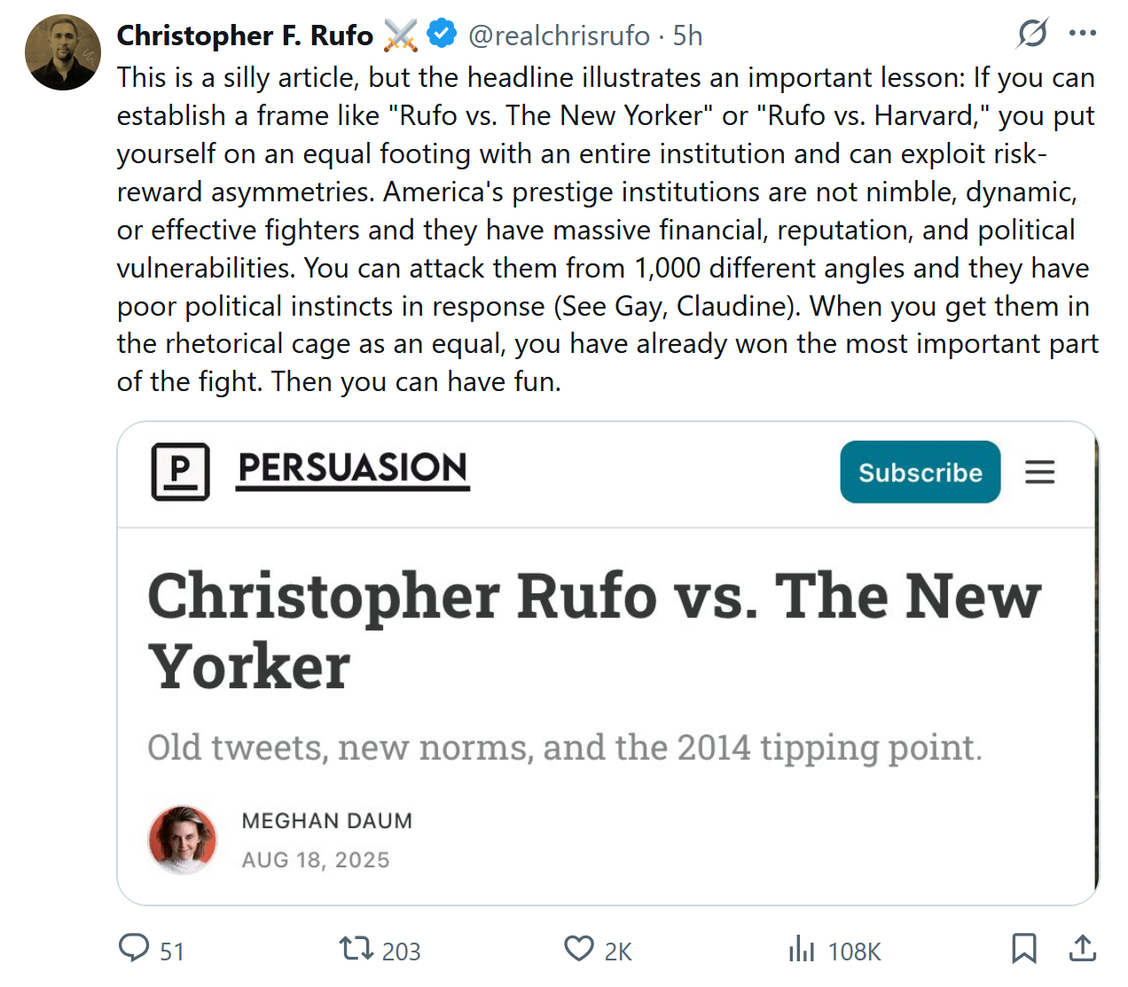Image resolution: width=1128 pixels, height=987 pixels.
Task: Click the blue verified badge
Action: [x=442, y=34]
